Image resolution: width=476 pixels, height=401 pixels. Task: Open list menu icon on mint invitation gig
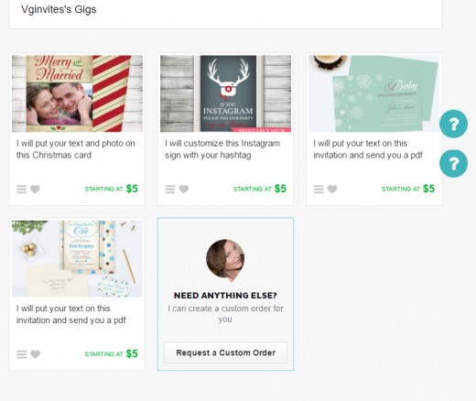(319, 190)
